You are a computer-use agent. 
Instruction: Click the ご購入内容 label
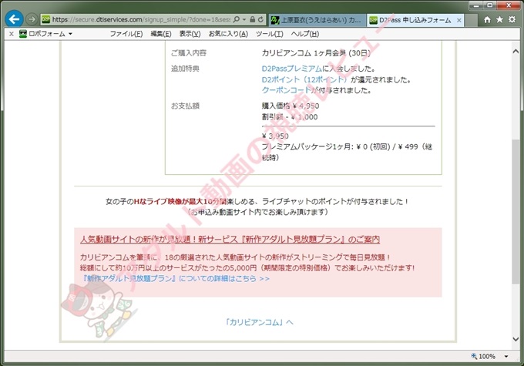(x=189, y=53)
